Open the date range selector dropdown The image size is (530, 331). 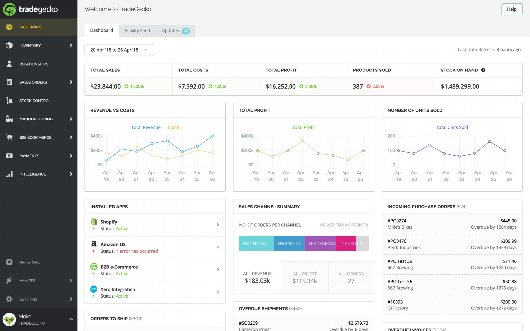(119, 50)
